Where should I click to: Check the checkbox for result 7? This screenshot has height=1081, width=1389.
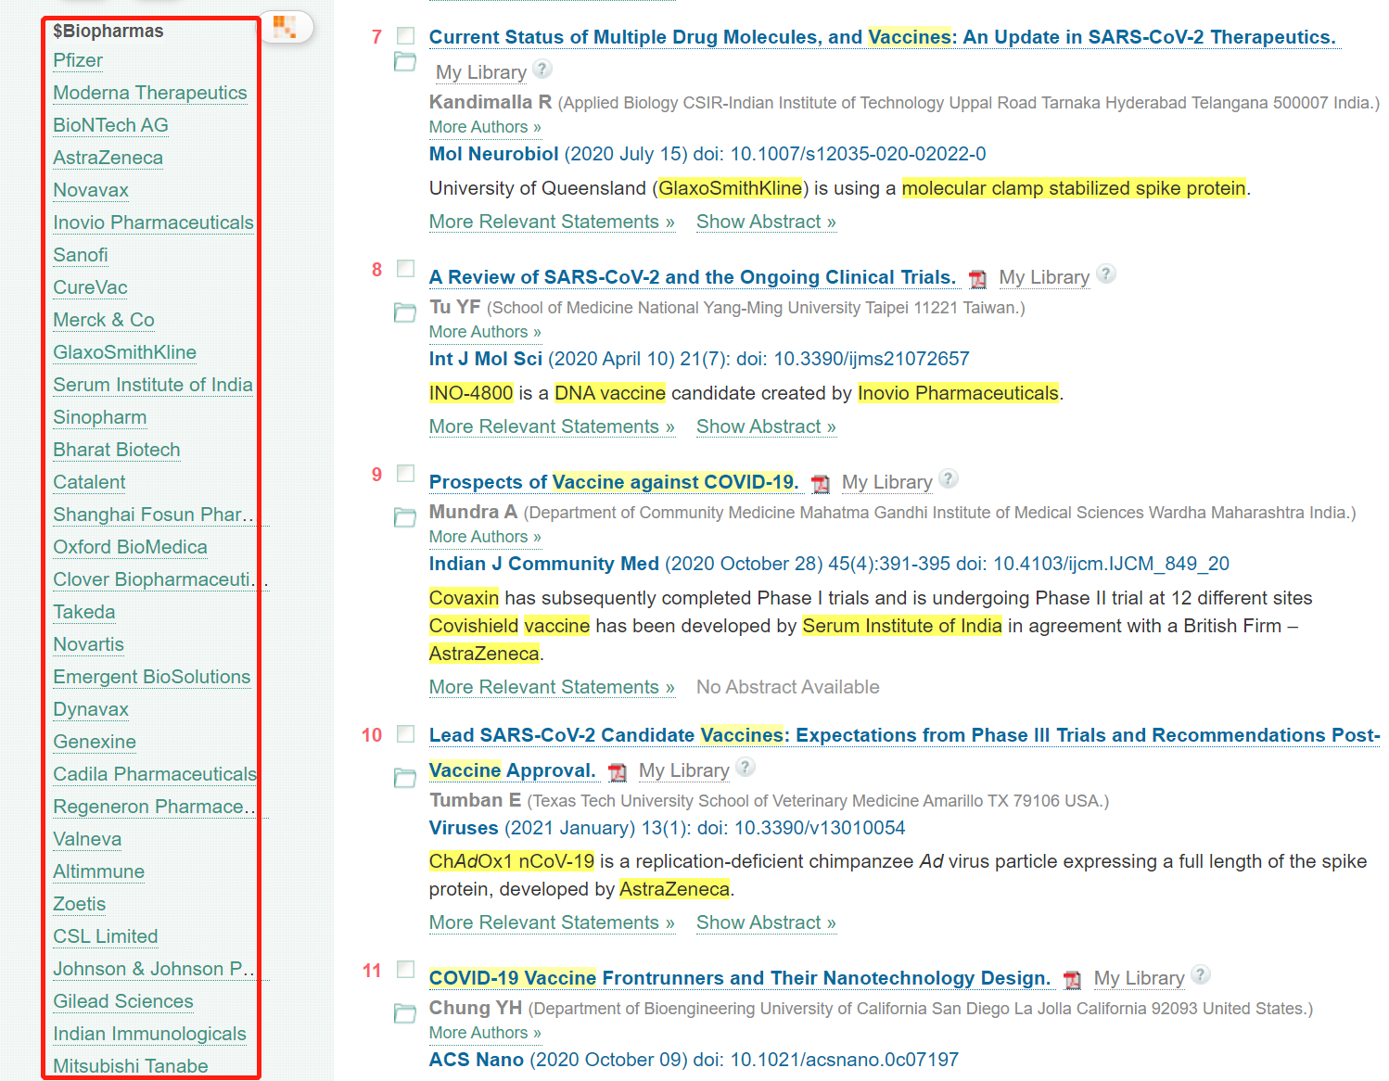[405, 36]
